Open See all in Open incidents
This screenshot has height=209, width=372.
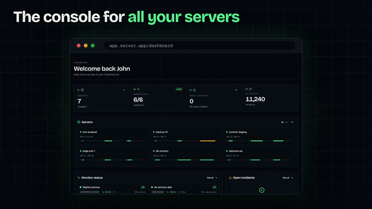click(288, 178)
